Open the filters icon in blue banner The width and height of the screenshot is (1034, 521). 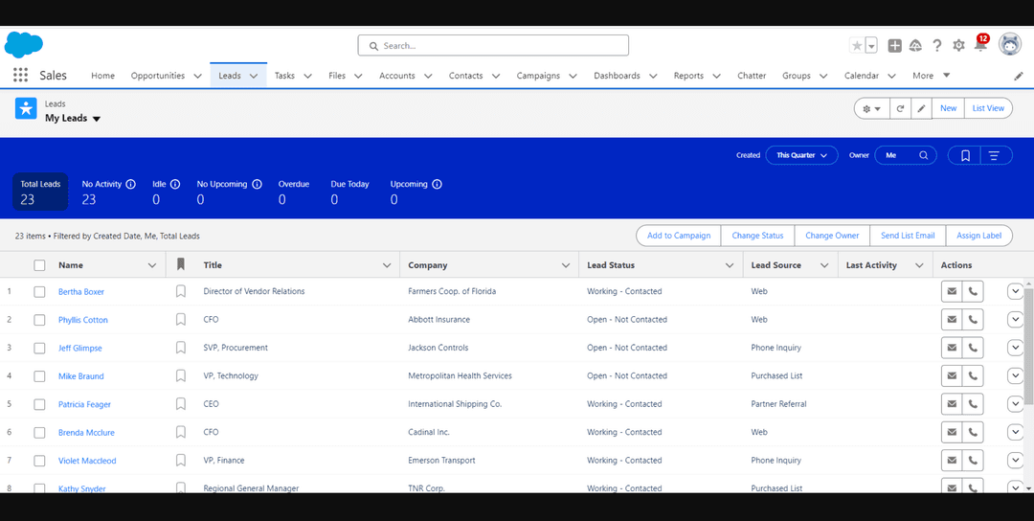click(x=996, y=156)
